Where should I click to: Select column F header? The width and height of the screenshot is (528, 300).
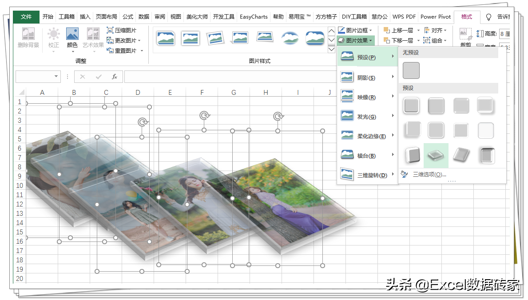point(202,92)
